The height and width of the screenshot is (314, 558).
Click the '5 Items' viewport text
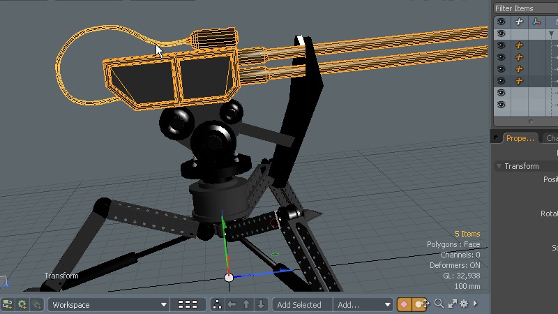click(467, 234)
